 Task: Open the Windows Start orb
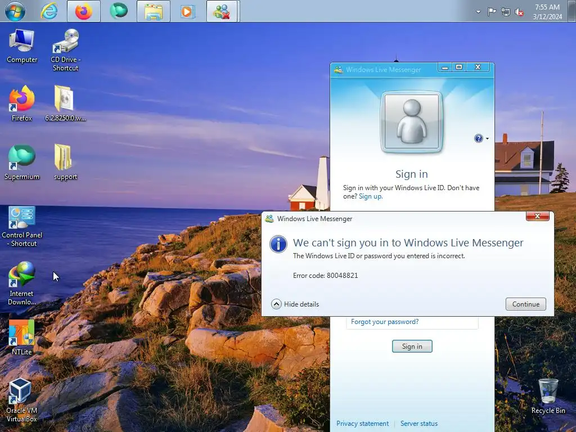coord(15,11)
